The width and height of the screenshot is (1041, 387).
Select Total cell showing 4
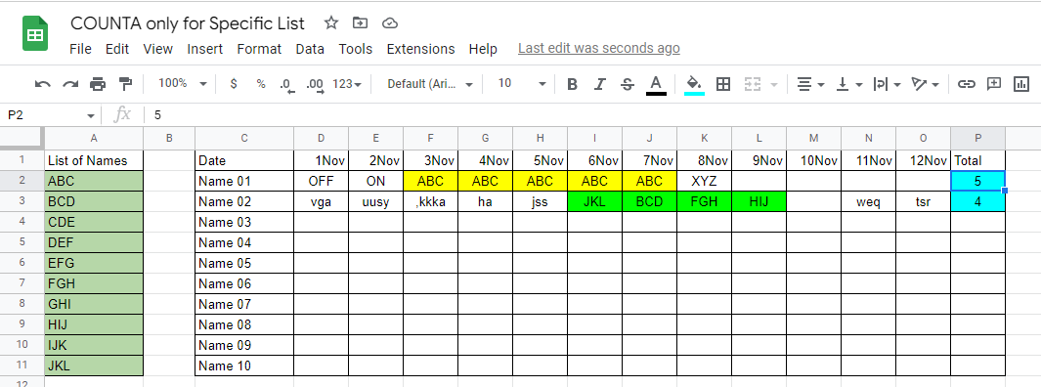click(977, 201)
